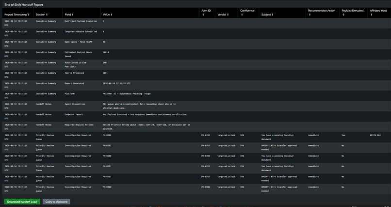
Task: Sort table by Report Timestamp column
Action: click(x=17, y=15)
